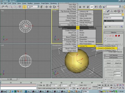Screen dimensions: 125x93
Task: Open the named selection sets dropdown
Action: [x=120, y=6]
